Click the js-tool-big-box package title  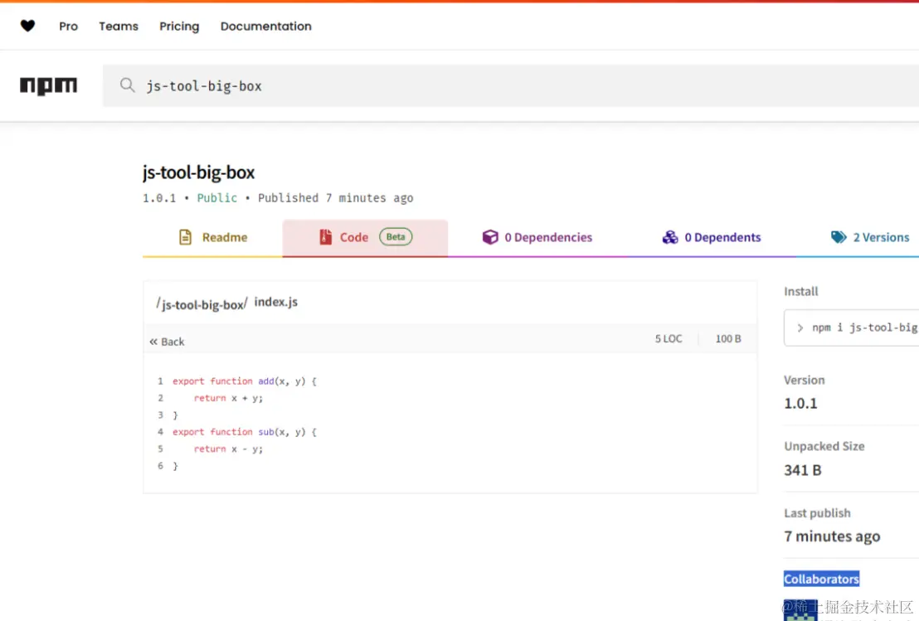pyautogui.click(x=199, y=172)
